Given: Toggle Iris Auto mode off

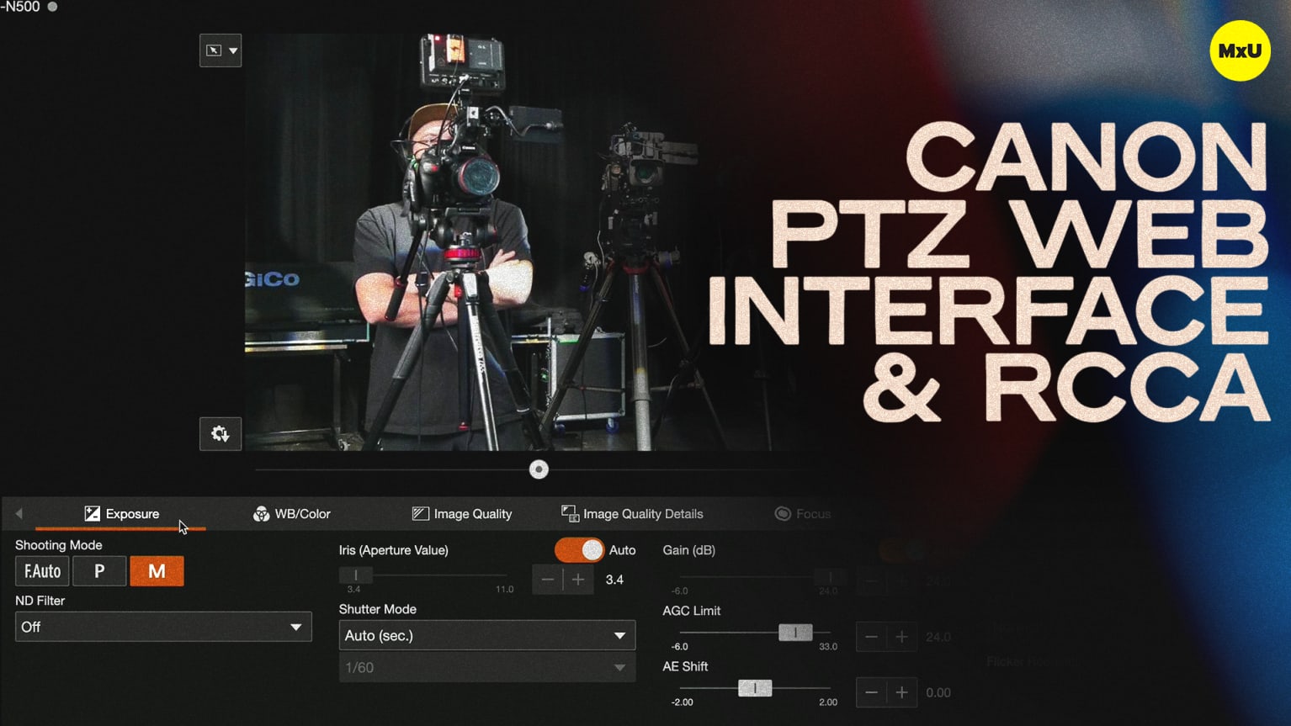Looking at the screenshot, I should (580, 549).
